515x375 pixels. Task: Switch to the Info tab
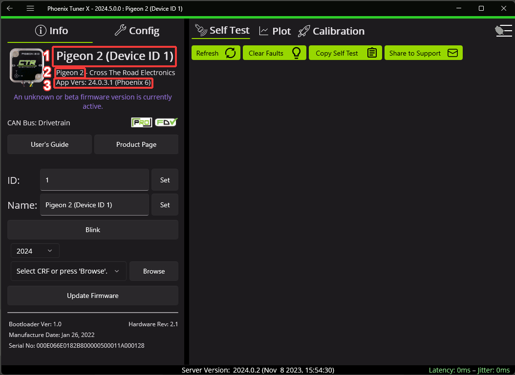coord(52,31)
